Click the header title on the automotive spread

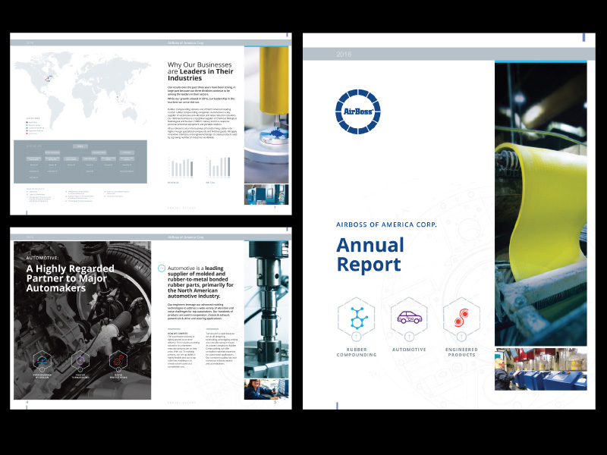pos(186,237)
